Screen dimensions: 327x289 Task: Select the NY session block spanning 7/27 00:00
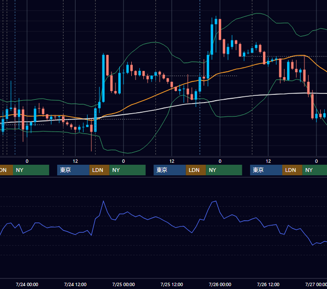pyautogui.click(x=314, y=170)
